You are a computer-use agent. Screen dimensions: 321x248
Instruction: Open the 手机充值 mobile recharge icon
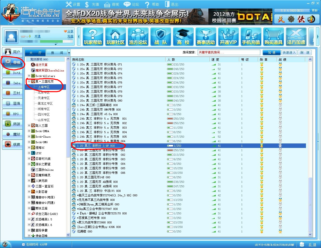click(x=251, y=37)
